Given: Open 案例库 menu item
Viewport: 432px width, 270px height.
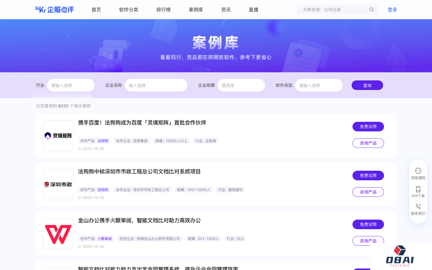Looking at the screenshot, I should 196,10.
